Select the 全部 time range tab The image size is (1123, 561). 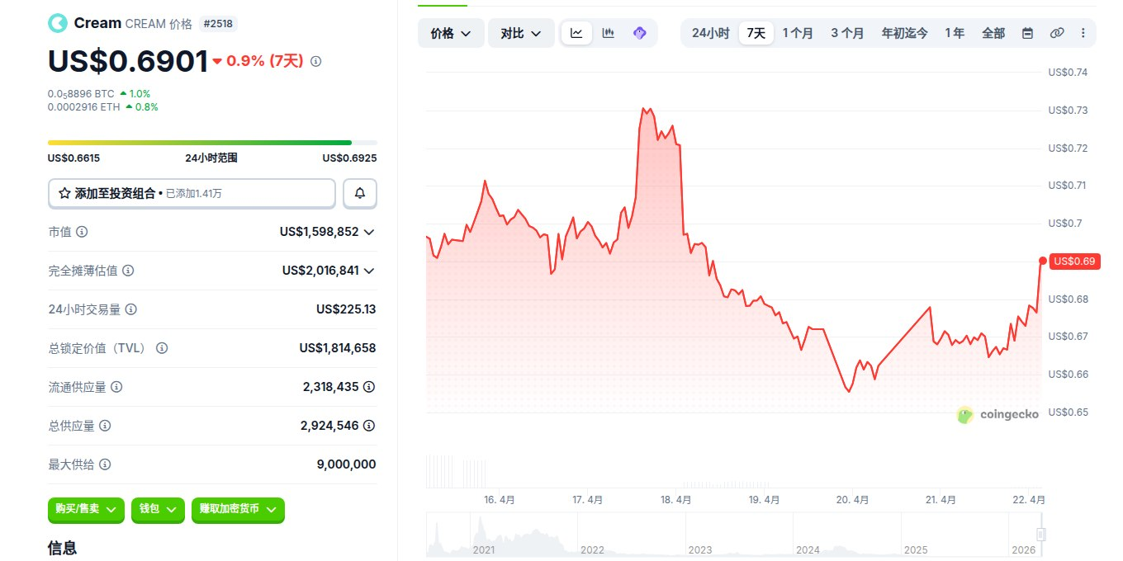click(x=993, y=33)
